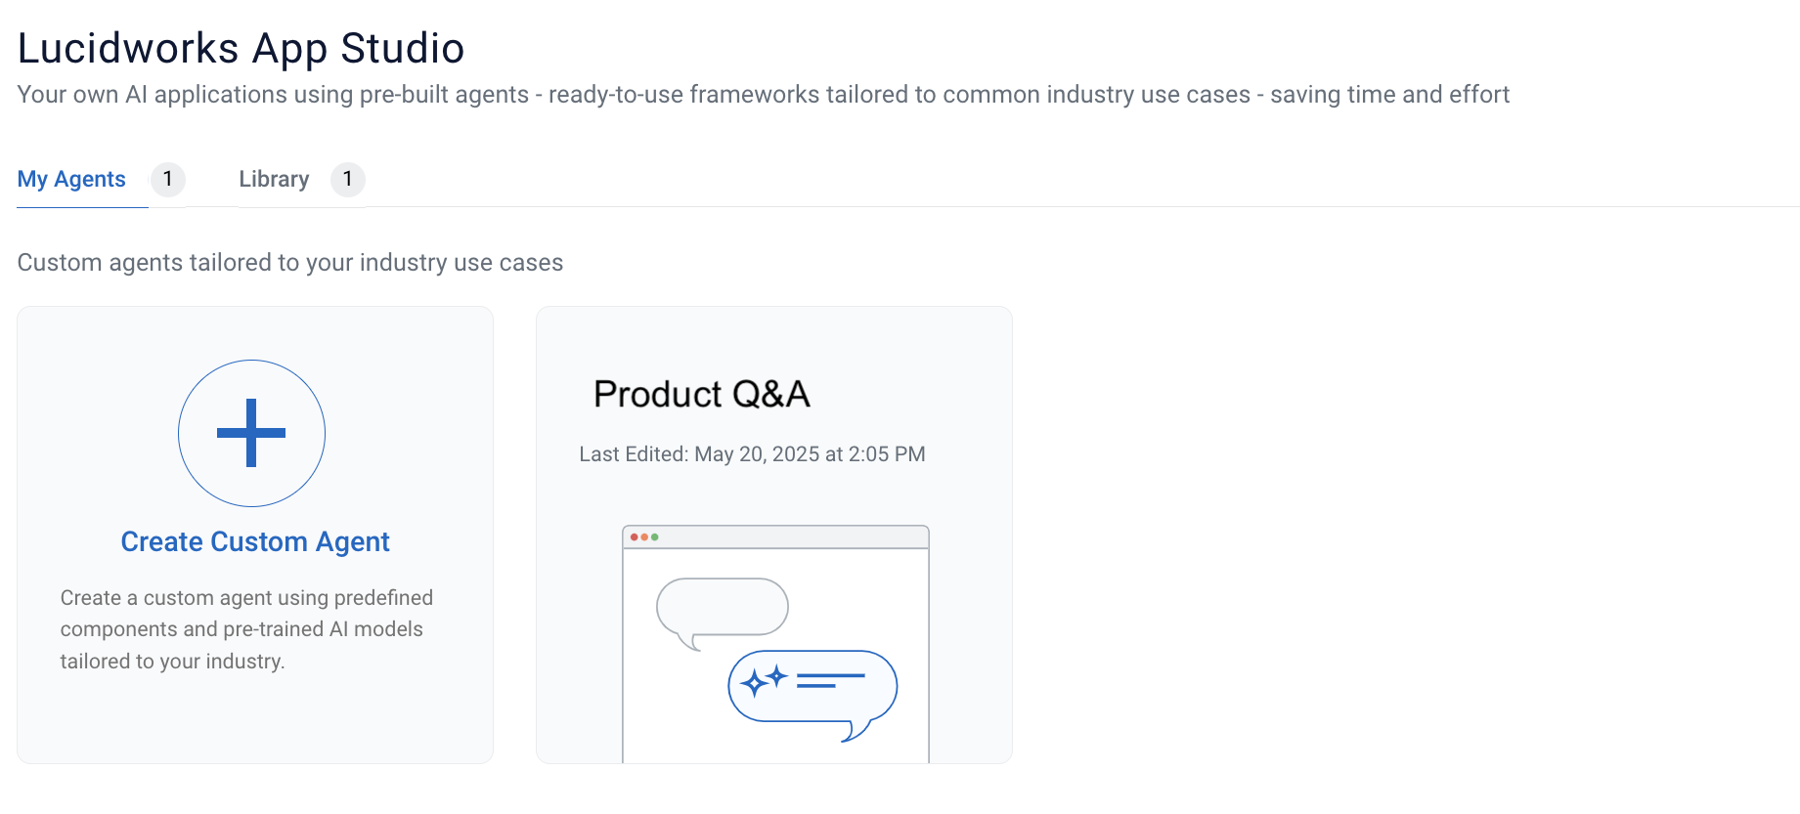1800x814 pixels.
Task: Click the Last Edited May 20, 2025 timestamp
Action: (752, 454)
